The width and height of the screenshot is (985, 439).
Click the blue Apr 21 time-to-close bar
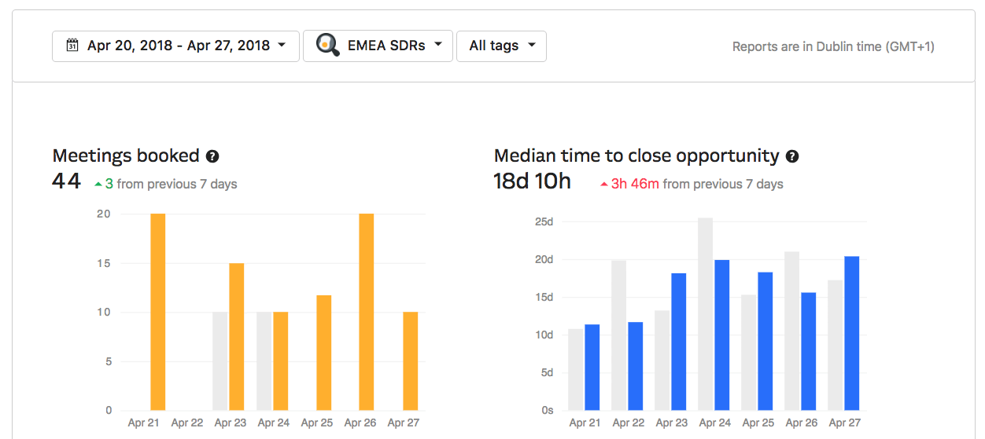click(592, 367)
